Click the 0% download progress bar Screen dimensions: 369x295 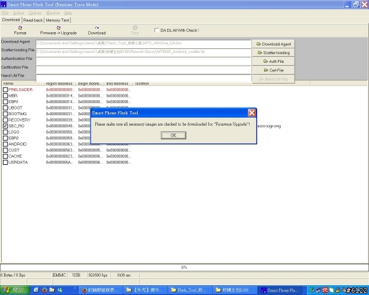tap(184, 267)
